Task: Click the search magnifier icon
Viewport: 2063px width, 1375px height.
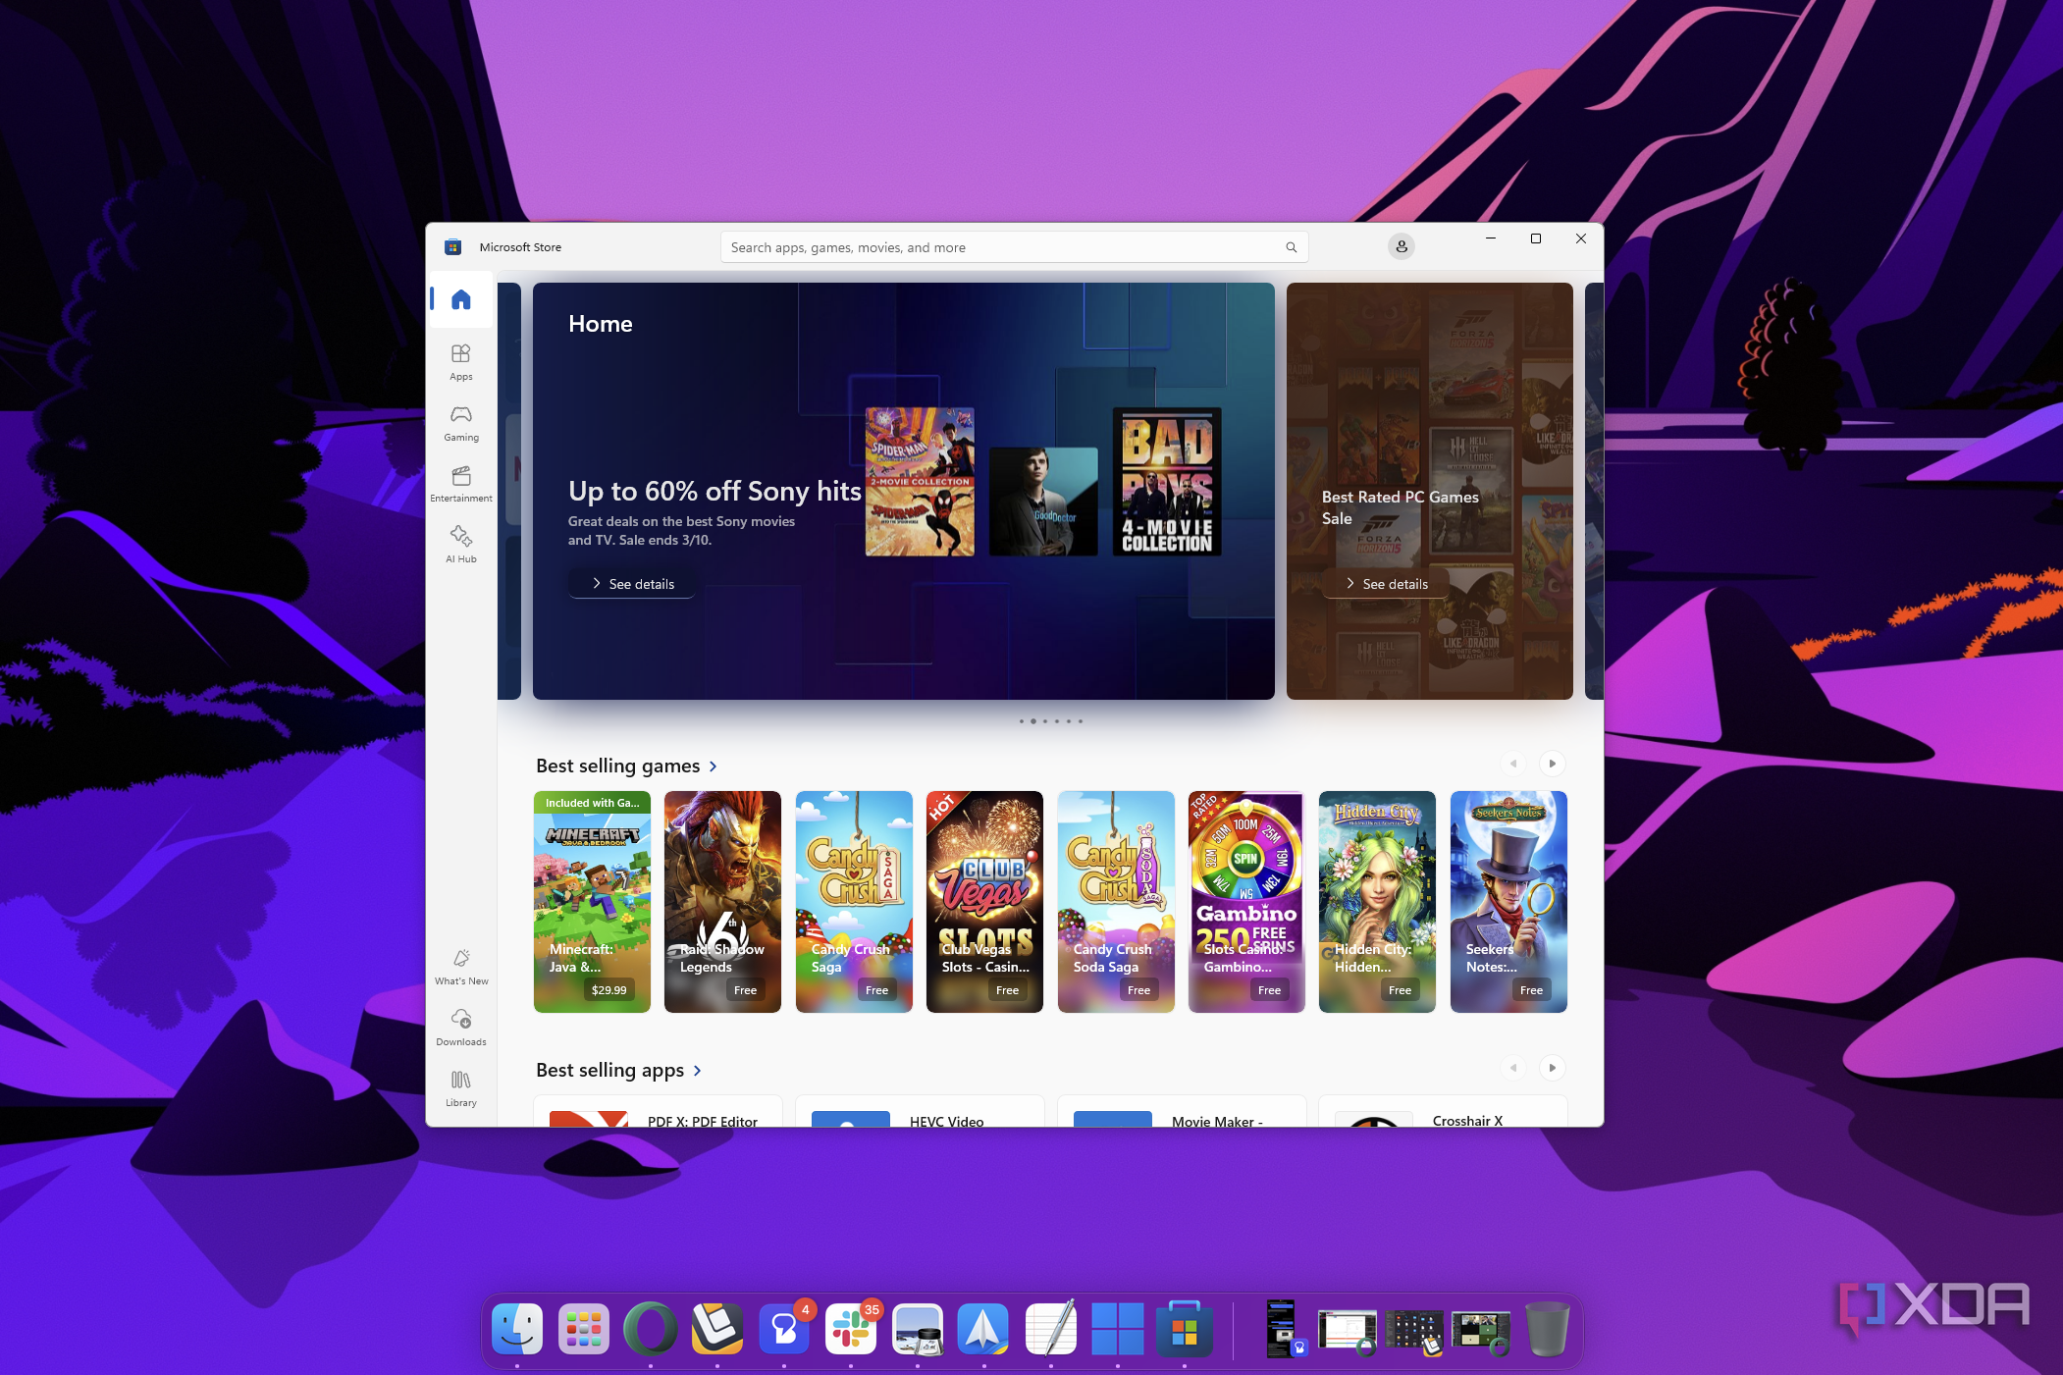Action: click(1292, 247)
